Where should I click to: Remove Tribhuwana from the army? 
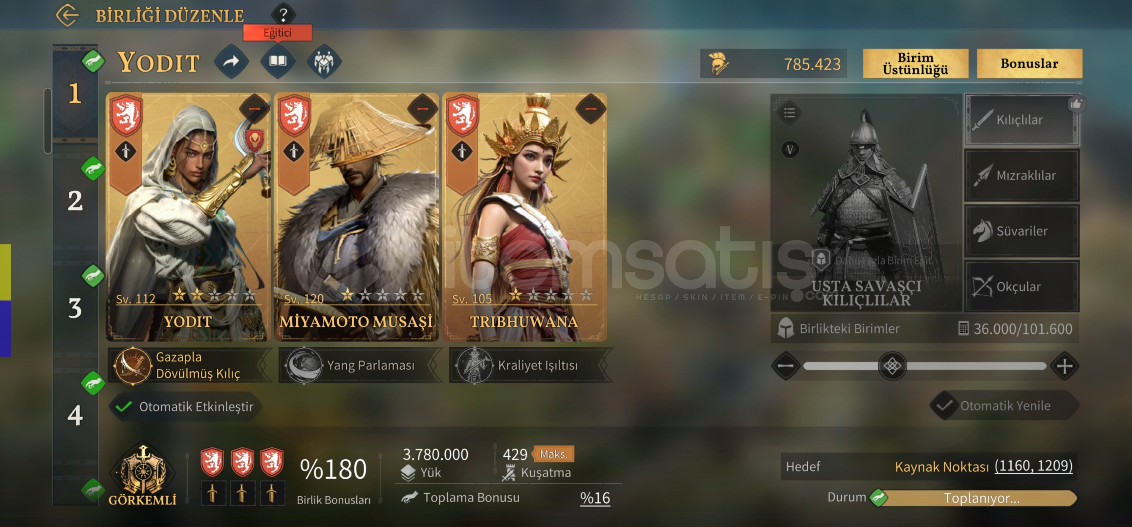591,108
